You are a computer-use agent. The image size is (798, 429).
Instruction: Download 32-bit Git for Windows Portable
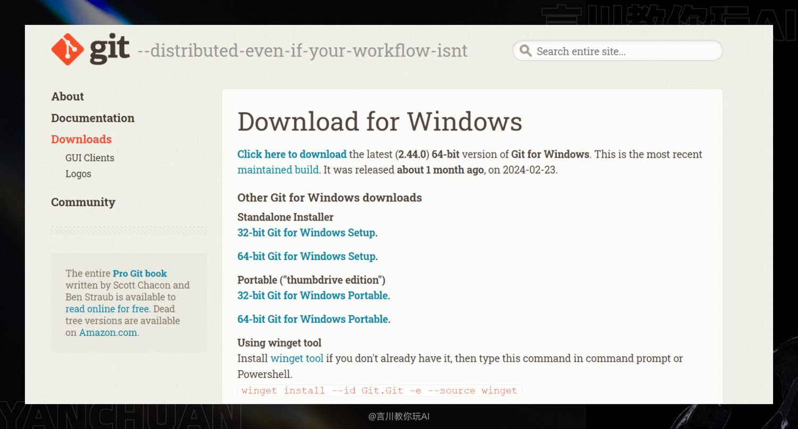[x=313, y=296]
